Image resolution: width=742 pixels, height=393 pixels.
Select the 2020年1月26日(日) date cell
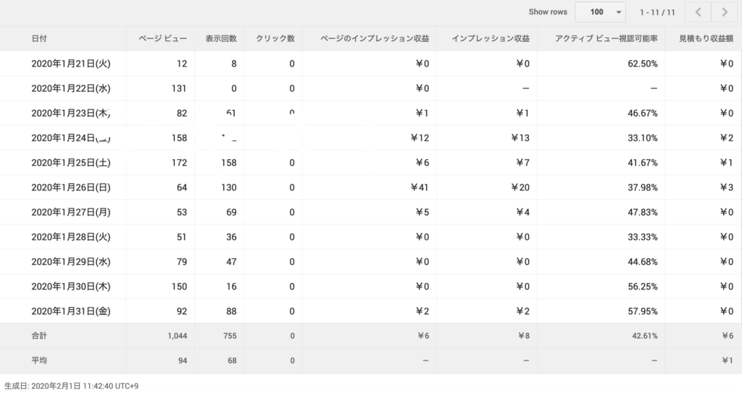coord(71,187)
